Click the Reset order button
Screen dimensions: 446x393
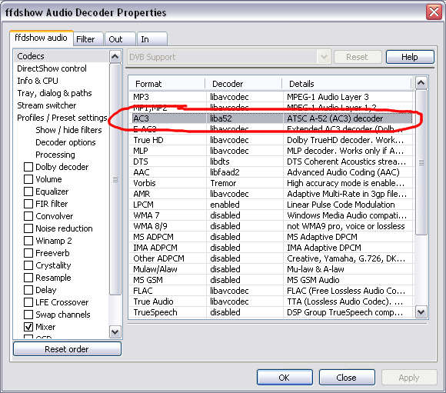point(67,349)
